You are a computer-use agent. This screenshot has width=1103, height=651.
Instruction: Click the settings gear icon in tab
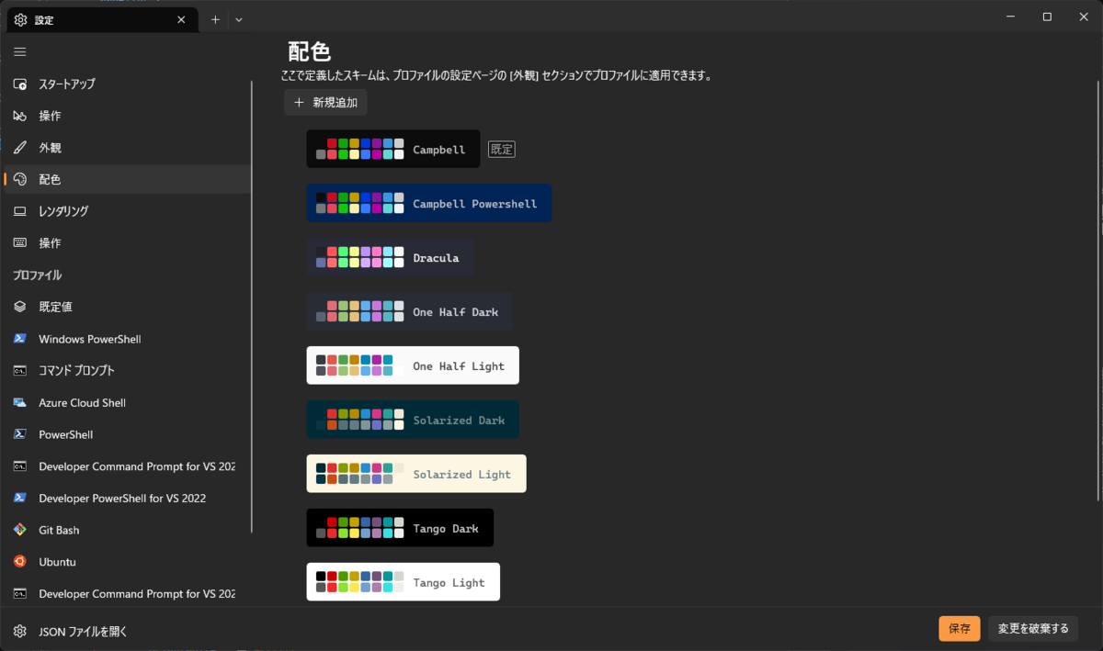click(20, 19)
